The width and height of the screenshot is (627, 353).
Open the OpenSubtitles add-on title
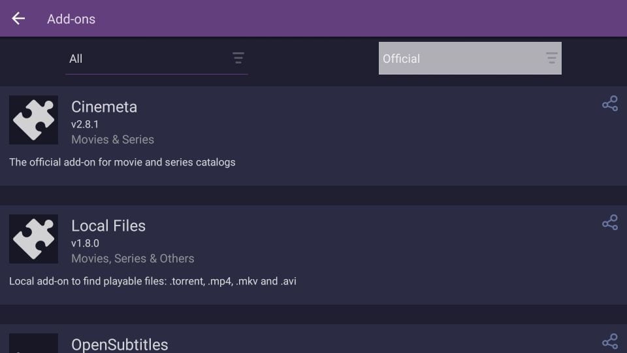(120, 345)
